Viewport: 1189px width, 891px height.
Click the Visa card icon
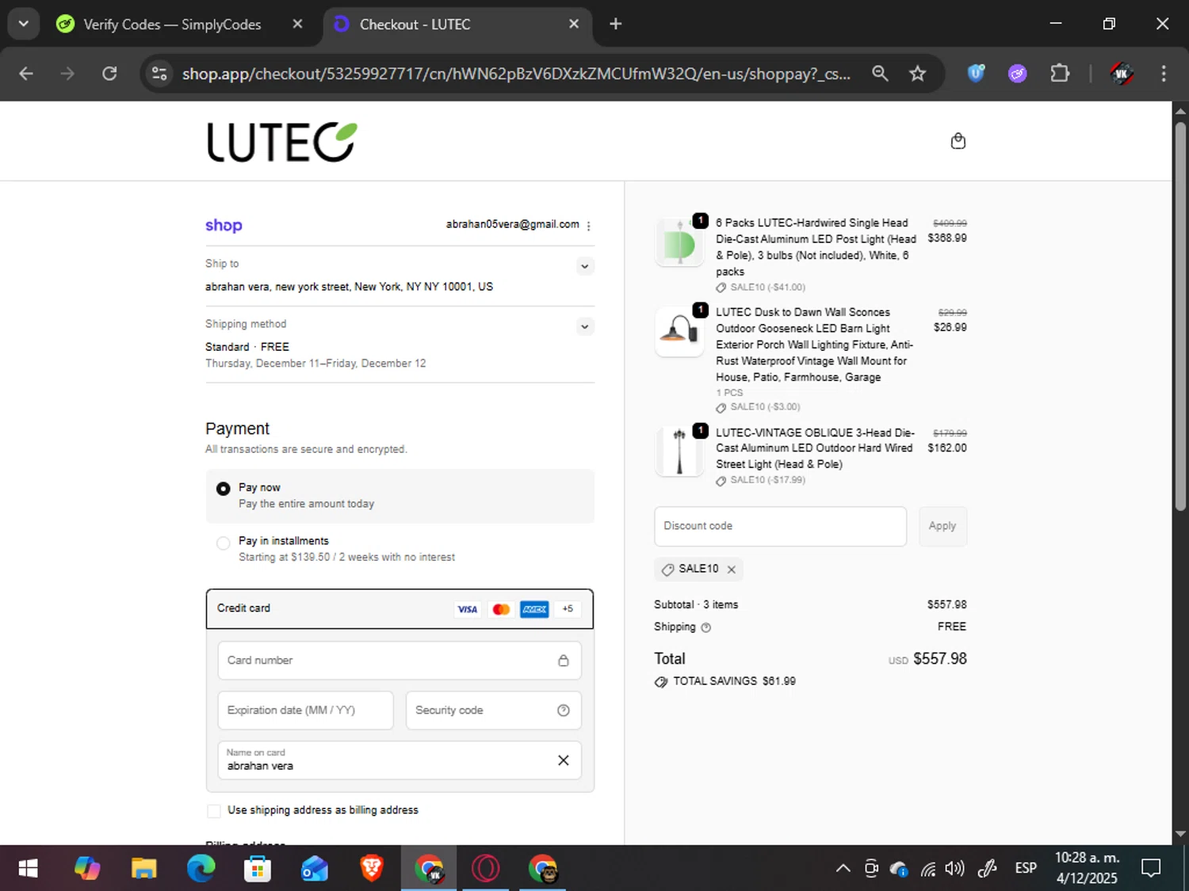coord(468,609)
